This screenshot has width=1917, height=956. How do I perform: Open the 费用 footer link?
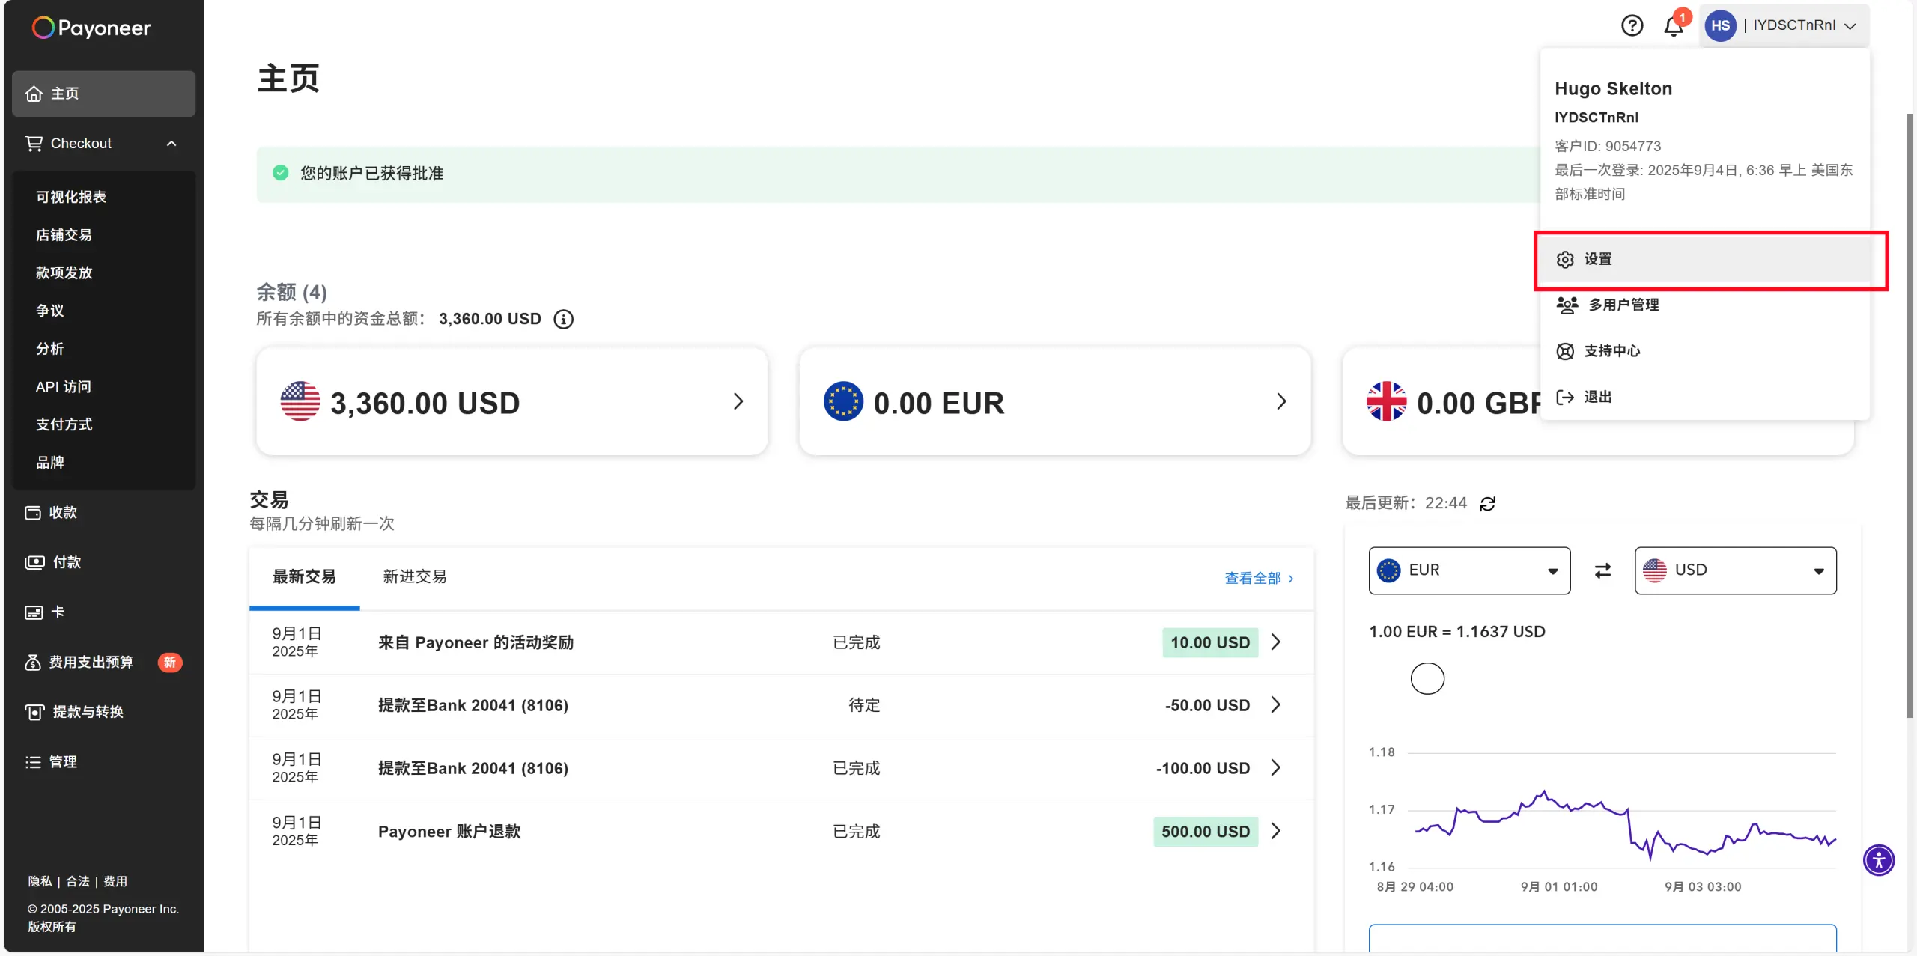[115, 882]
